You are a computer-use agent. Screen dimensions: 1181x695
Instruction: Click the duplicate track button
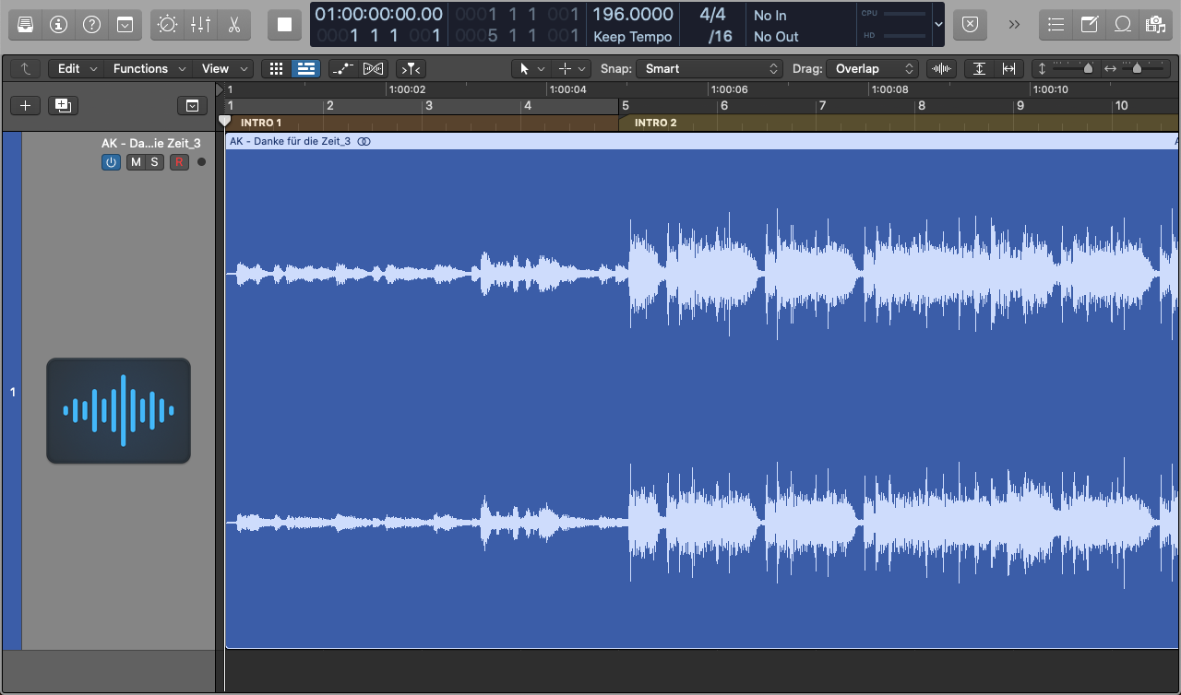point(63,105)
